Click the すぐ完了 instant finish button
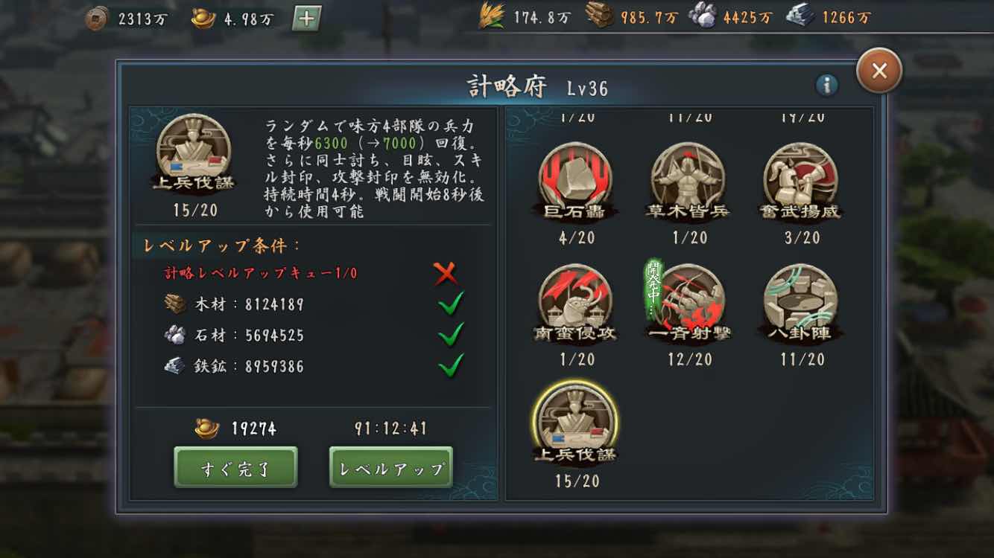The image size is (994, 558). (x=235, y=467)
